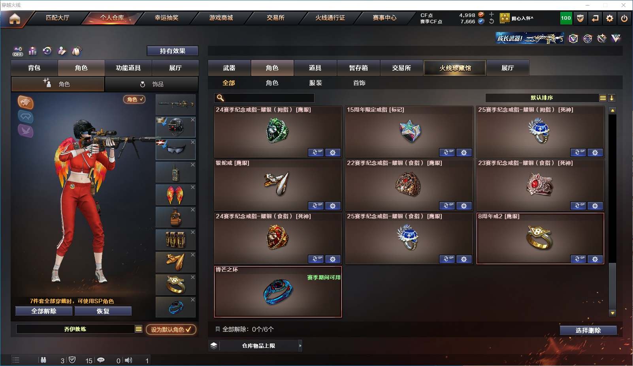Click the 全部解除 button
This screenshot has height=366, width=633.
44,311
